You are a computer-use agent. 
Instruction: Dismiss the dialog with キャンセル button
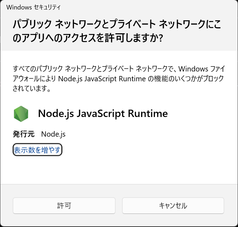(173, 206)
